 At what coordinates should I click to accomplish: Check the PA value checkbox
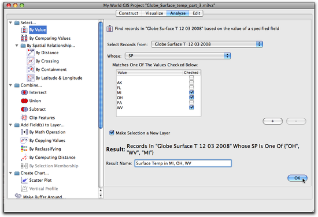191,102
